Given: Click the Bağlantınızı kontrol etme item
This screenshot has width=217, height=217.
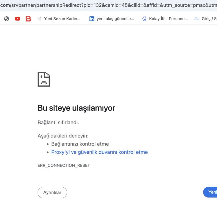Looking at the screenshot, I should (x=80, y=144).
